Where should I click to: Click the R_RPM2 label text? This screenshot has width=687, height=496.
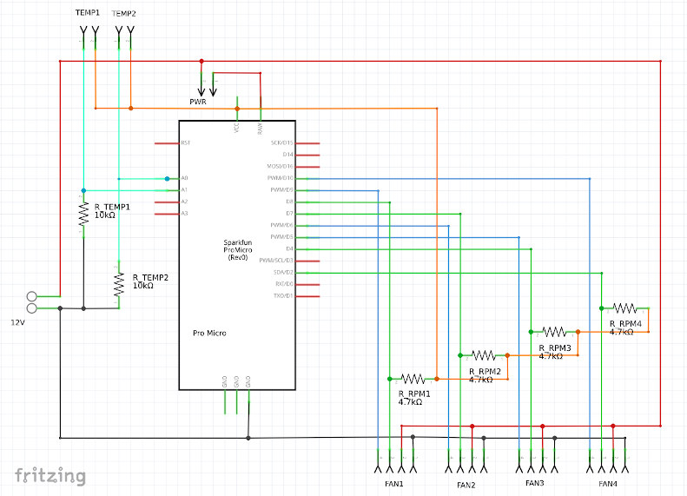point(485,372)
